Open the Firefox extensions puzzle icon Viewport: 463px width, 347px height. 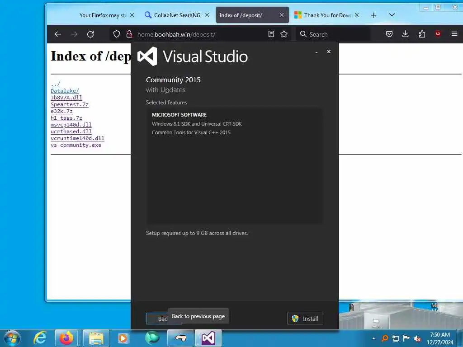[422, 34]
